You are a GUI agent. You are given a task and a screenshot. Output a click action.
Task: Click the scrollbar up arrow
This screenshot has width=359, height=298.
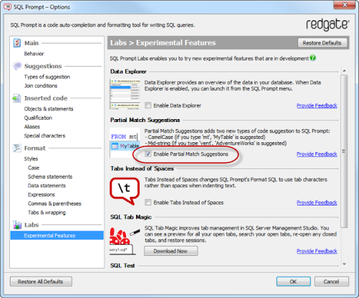click(344, 71)
